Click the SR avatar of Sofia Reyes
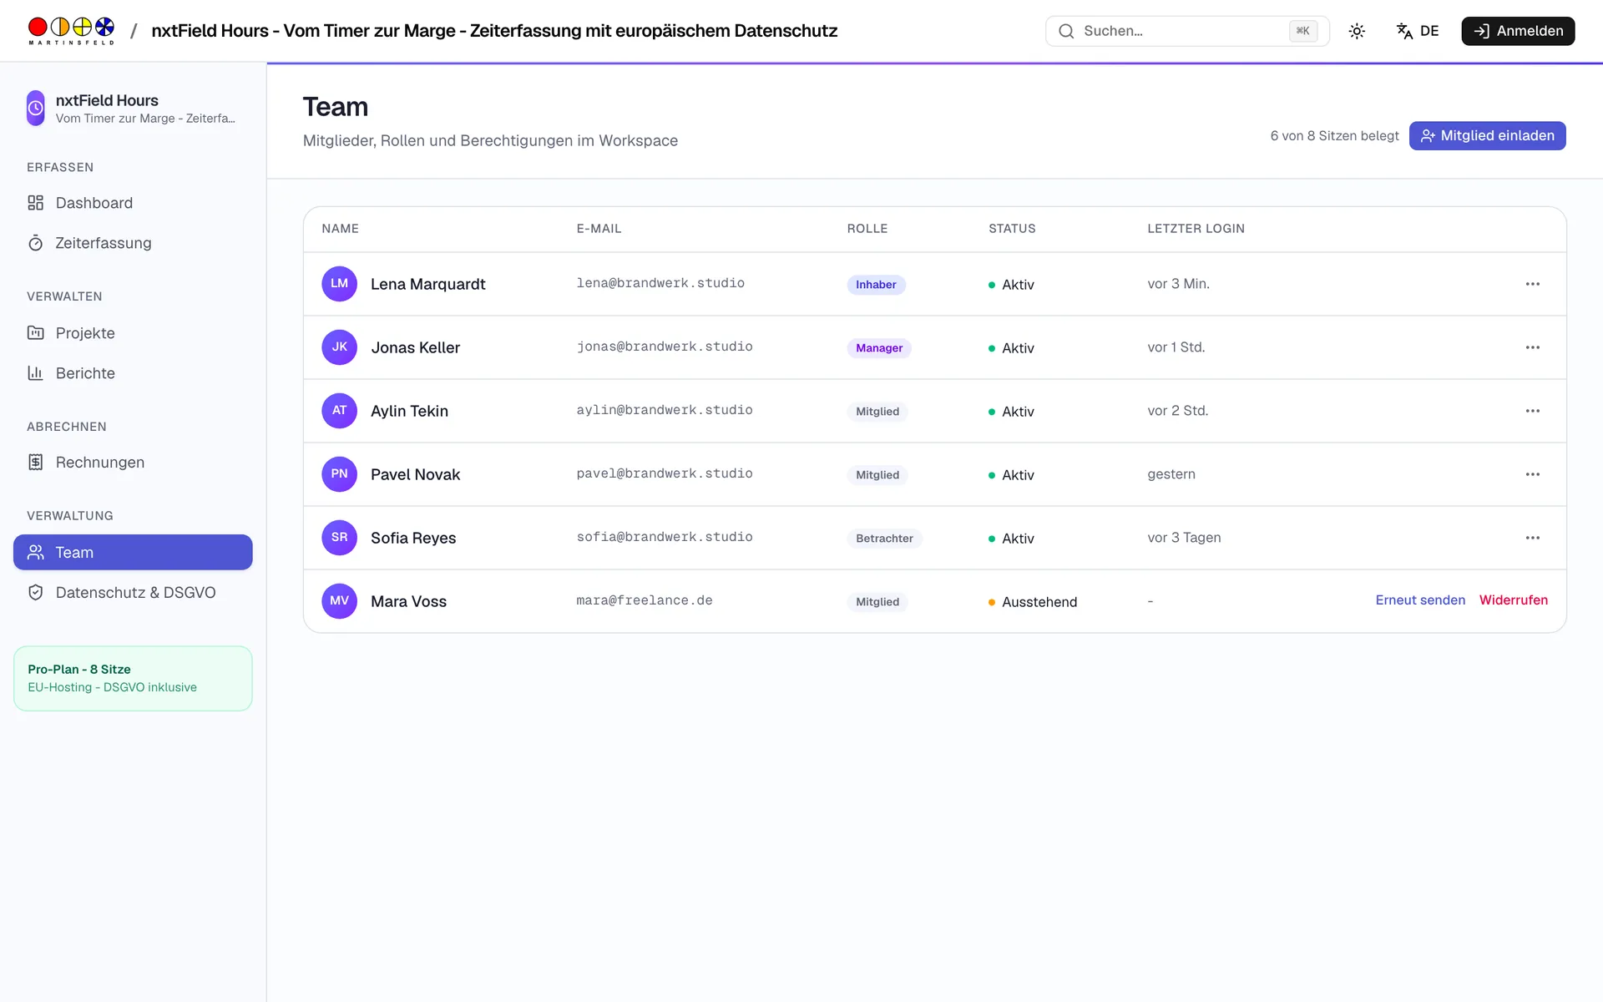Image resolution: width=1603 pixels, height=1002 pixels. click(x=340, y=538)
